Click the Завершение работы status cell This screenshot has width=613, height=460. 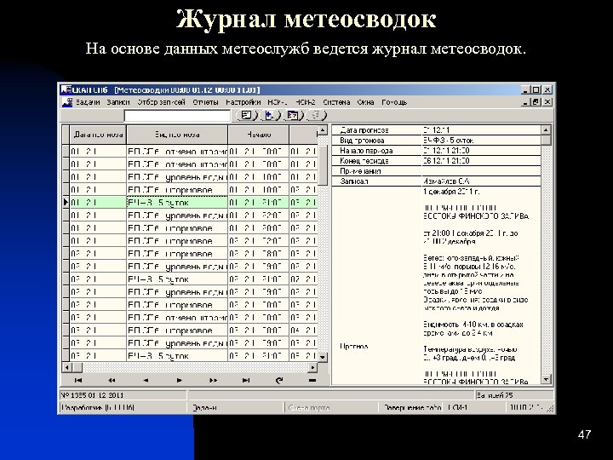click(x=412, y=407)
